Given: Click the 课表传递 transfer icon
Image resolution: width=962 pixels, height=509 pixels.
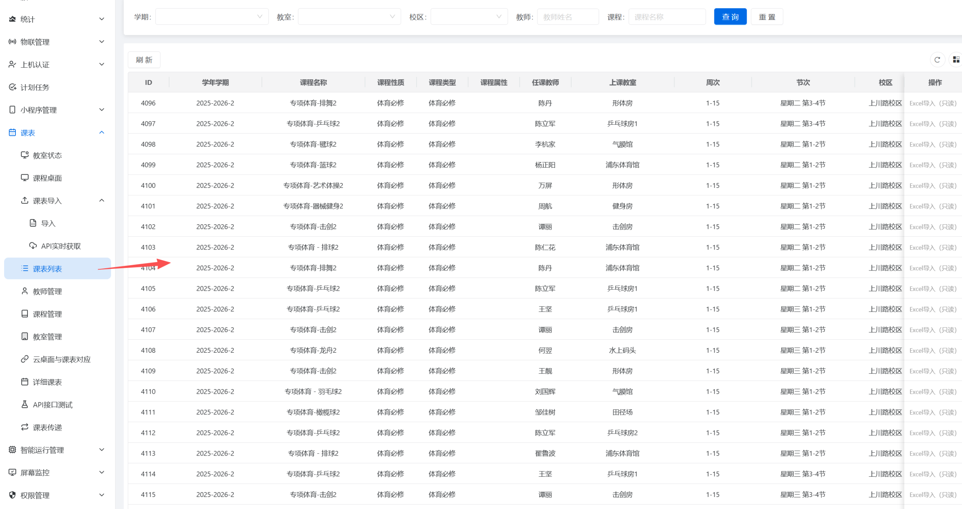Looking at the screenshot, I should pos(25,427).
